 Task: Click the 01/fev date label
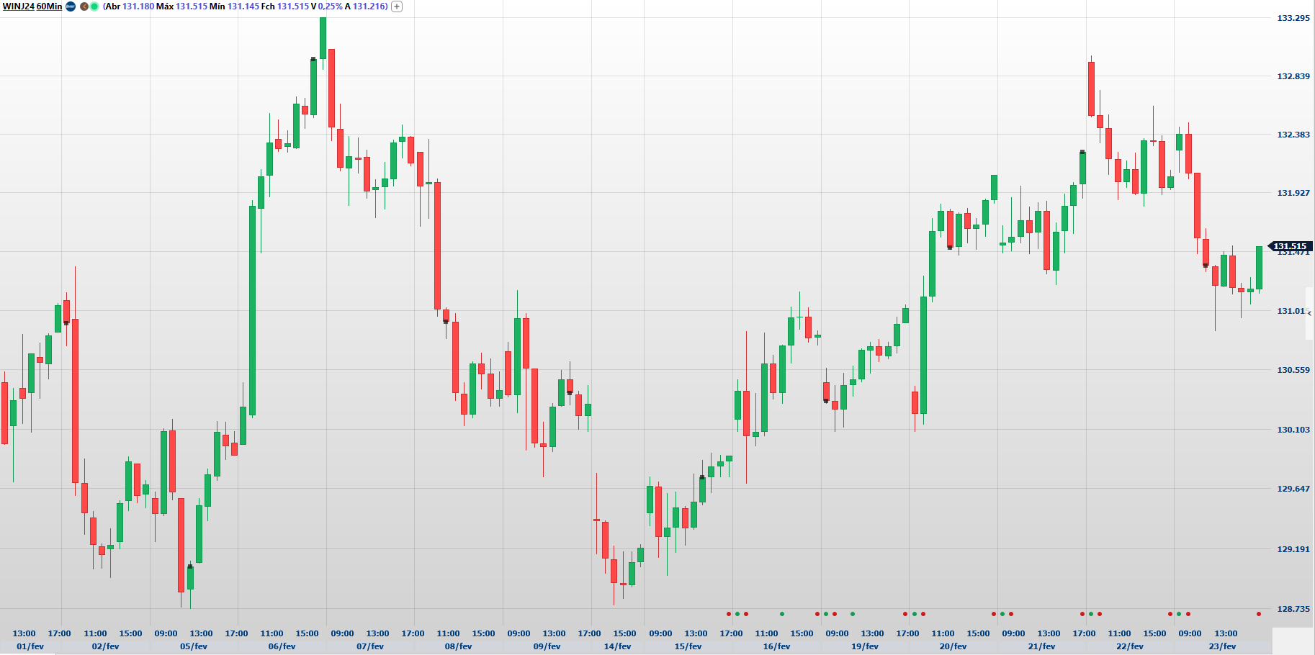tap(30, 646)
